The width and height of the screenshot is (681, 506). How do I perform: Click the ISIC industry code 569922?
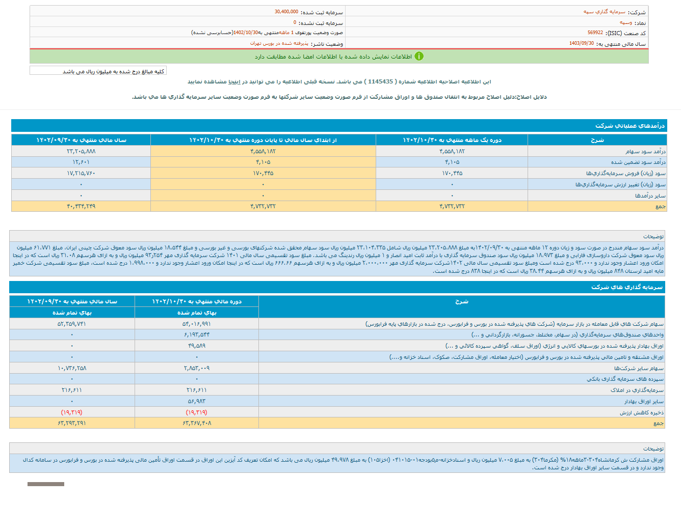[595, 33]
